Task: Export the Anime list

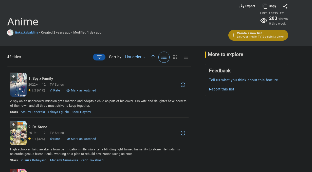Action: point(247,6)
